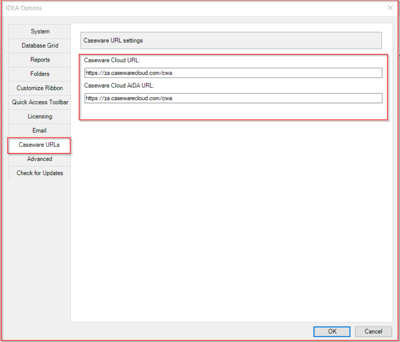The image size is (400, 342).
Task: Open the Advanced options tab
Action: tap(40, 159)
